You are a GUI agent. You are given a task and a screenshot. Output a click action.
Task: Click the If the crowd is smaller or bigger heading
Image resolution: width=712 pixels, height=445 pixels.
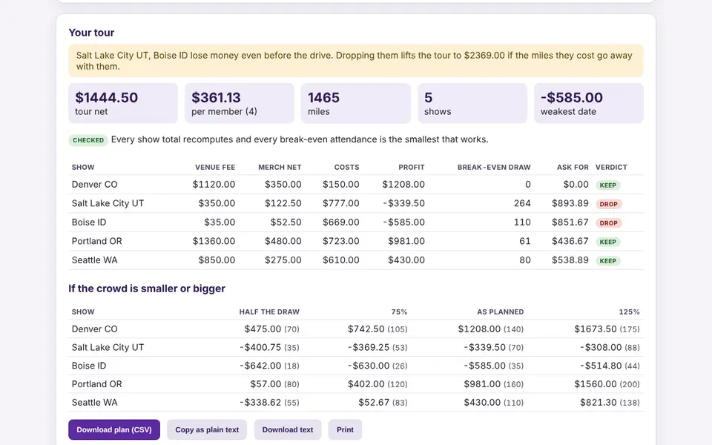(147, 289)
